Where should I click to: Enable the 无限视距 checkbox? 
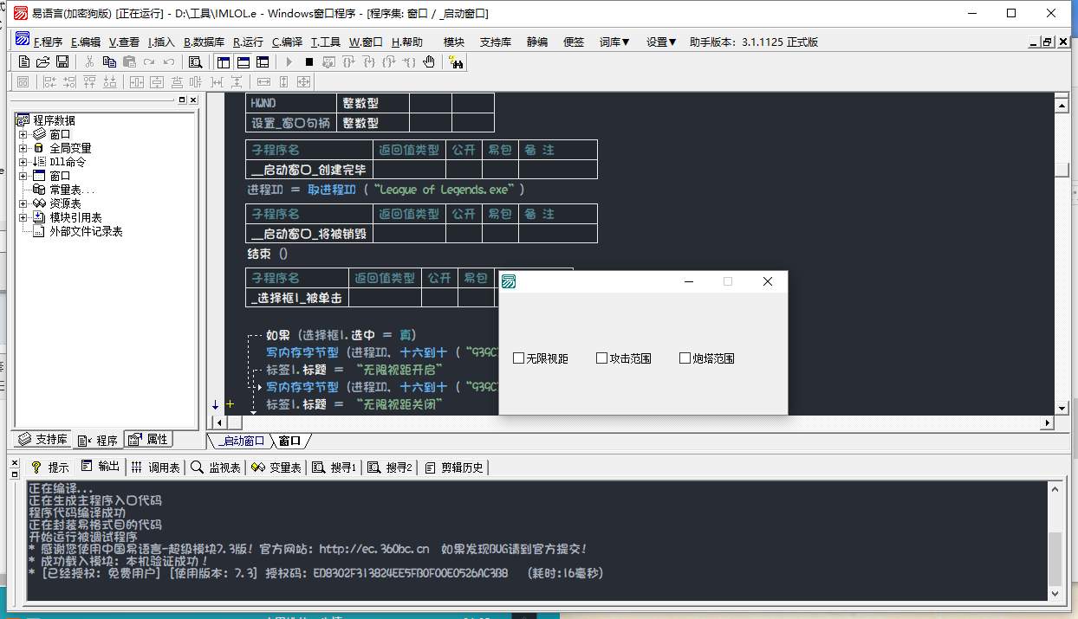[519, 358]
